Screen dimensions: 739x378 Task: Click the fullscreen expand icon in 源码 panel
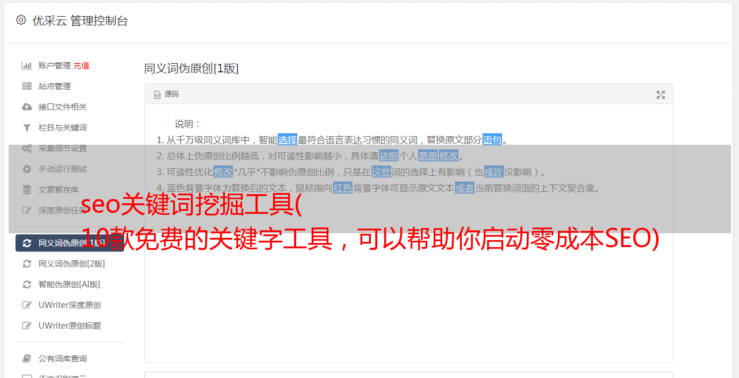pos(661,95)
